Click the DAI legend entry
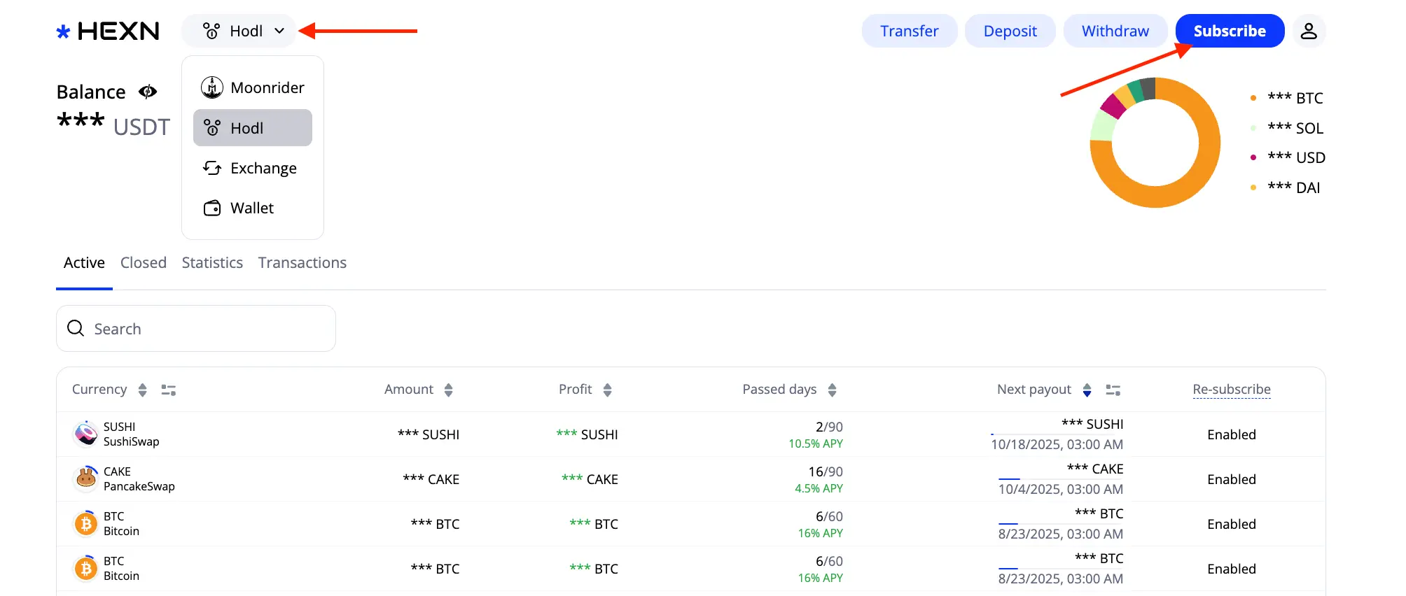 click(1286, 187)
